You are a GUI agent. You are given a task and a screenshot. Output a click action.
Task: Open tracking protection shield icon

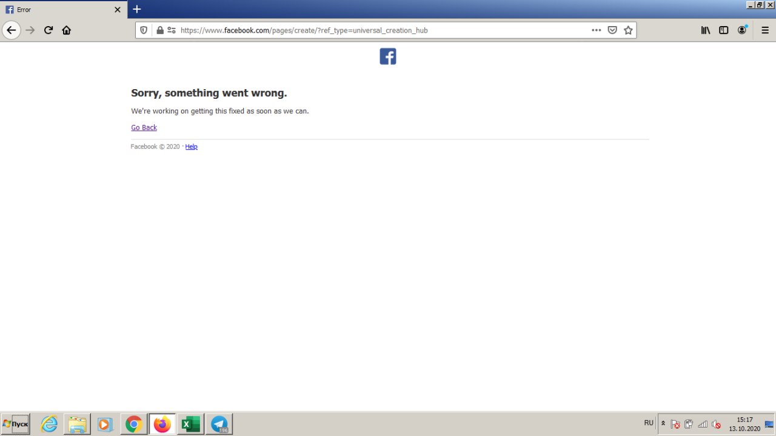[x=144, y=30]
